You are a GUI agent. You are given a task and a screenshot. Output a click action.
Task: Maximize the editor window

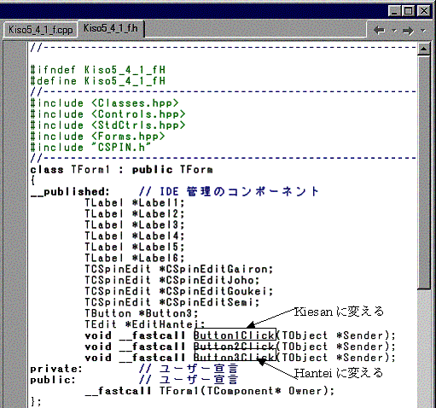pyautogui.click(x=408, y=11)
